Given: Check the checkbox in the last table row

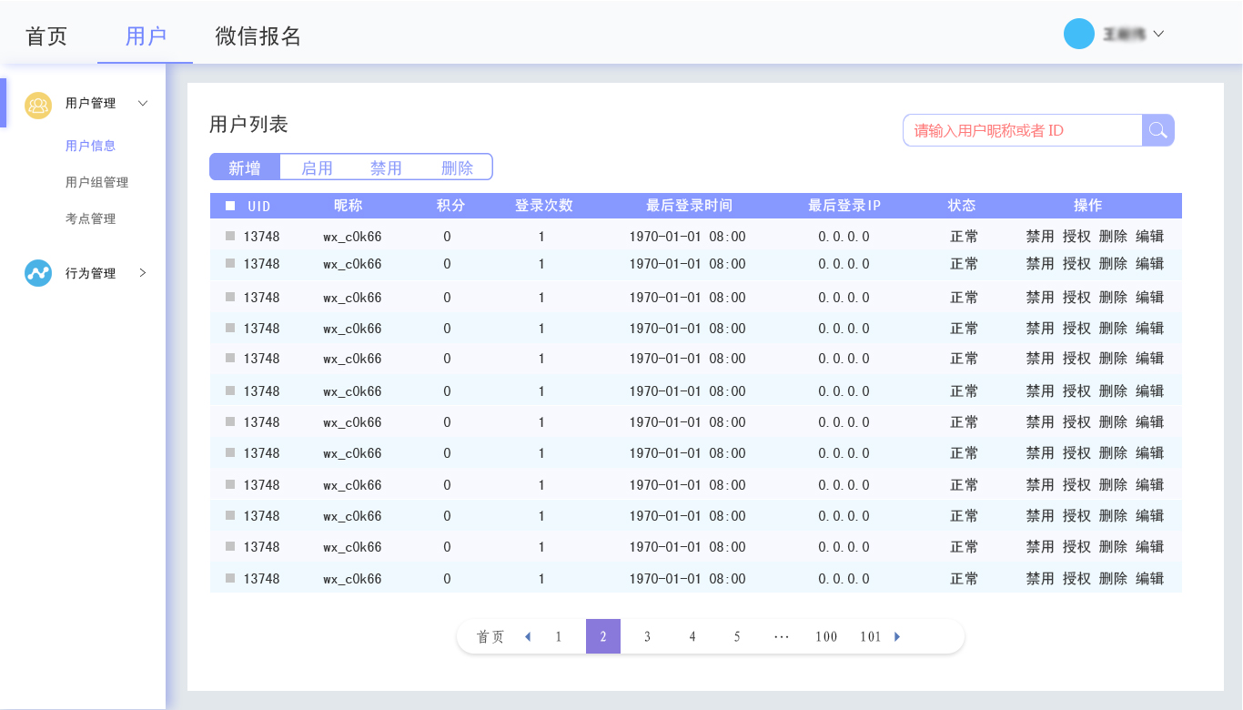Looking at the screenshot, I should 230,578.
